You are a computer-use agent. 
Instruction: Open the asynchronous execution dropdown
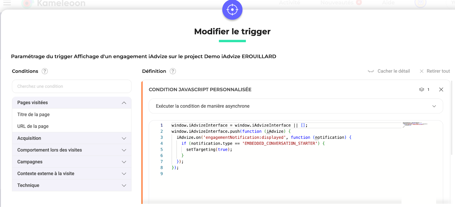(x=296, y=106)
